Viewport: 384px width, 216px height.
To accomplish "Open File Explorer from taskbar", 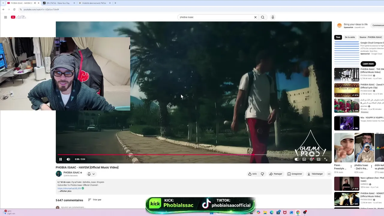I will (x=265, y=212).
